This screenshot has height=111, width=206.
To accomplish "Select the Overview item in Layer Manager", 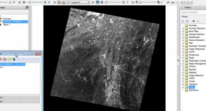I will [7, 19].
